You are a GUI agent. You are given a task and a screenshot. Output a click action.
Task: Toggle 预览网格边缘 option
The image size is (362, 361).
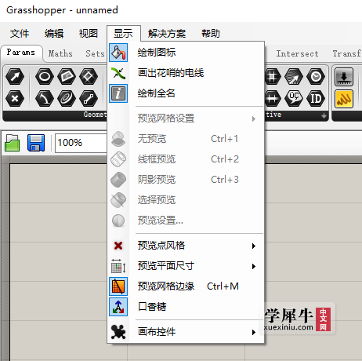(x=186, y=286)
